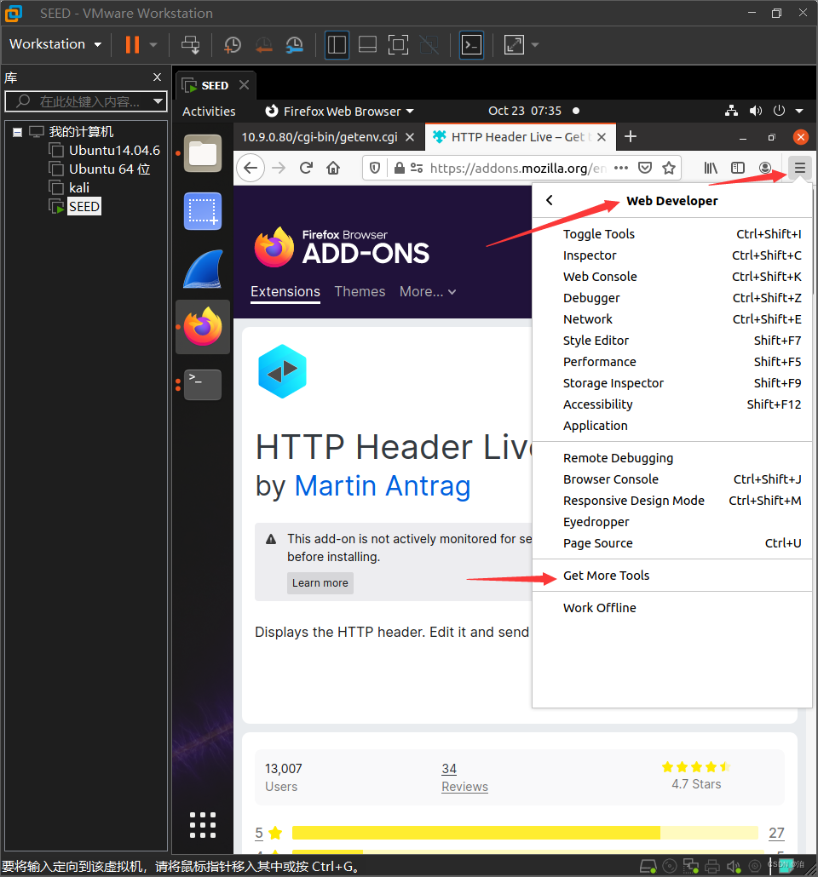Click the Learn more button
Screen dimensions: 818x877
320,582
